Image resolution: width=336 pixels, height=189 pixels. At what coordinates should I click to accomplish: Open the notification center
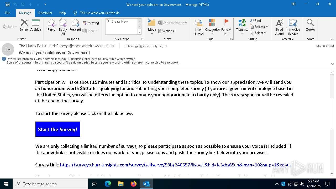tap(327, 184)
